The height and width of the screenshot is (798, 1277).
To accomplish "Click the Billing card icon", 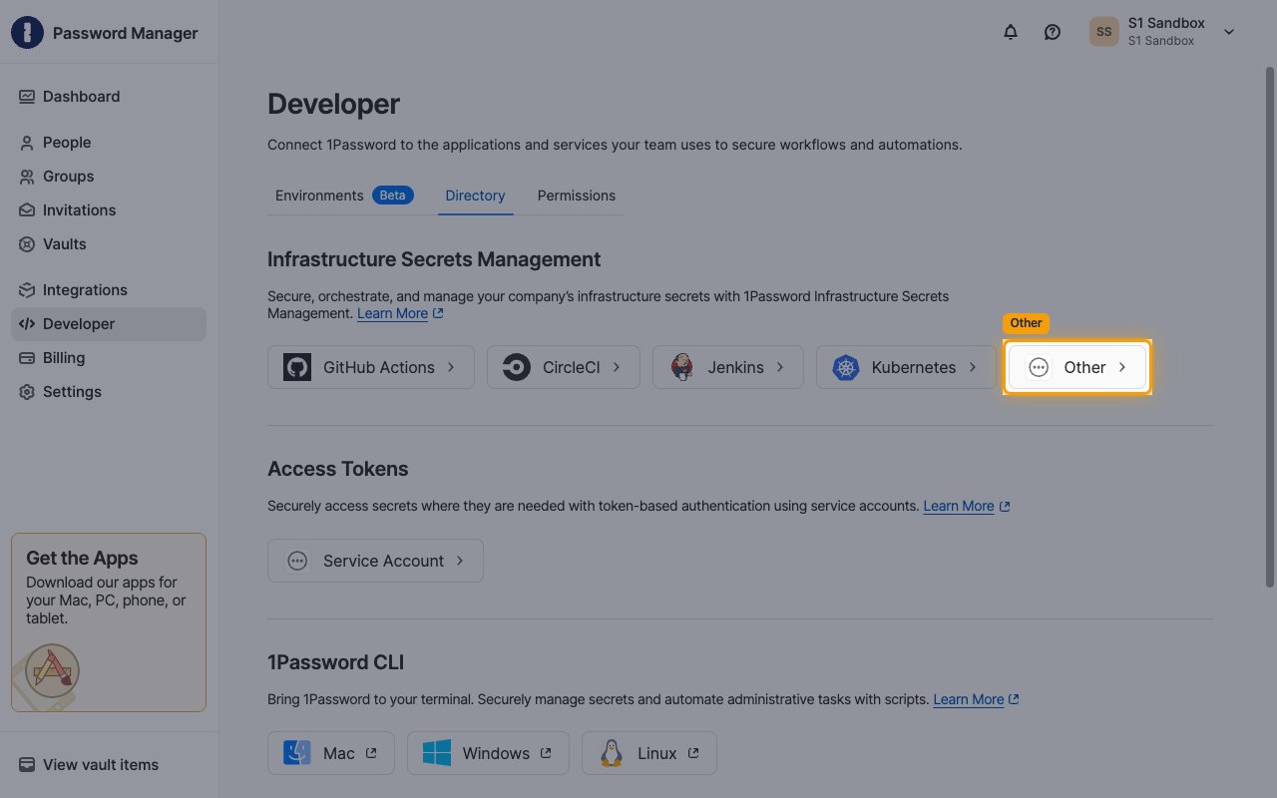I will point(27,358).
